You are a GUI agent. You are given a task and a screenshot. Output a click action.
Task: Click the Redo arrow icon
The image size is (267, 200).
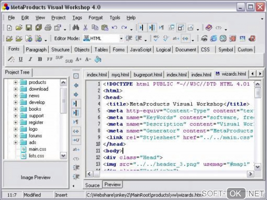click(124, 27)
